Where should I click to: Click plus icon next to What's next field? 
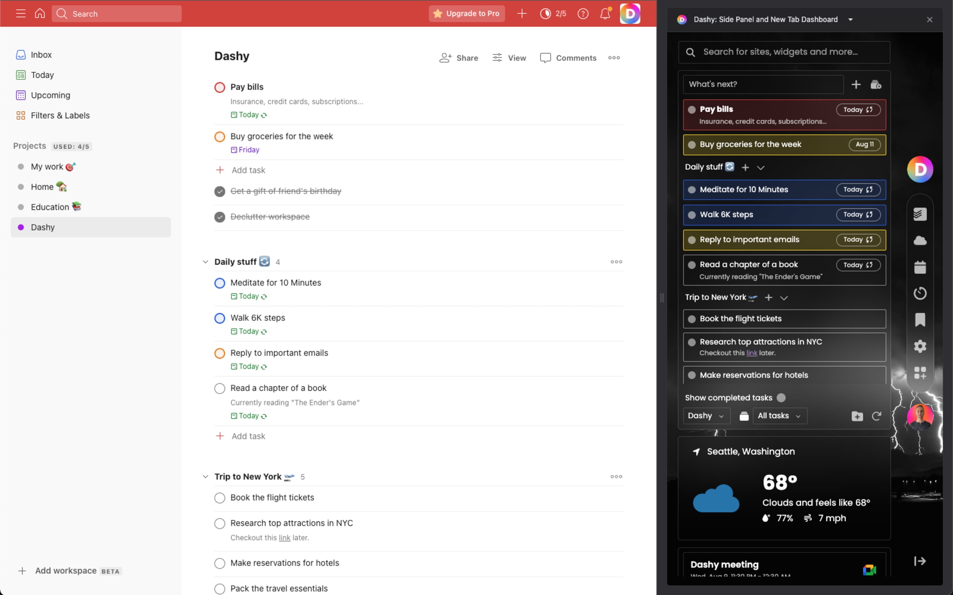(856, 85)
